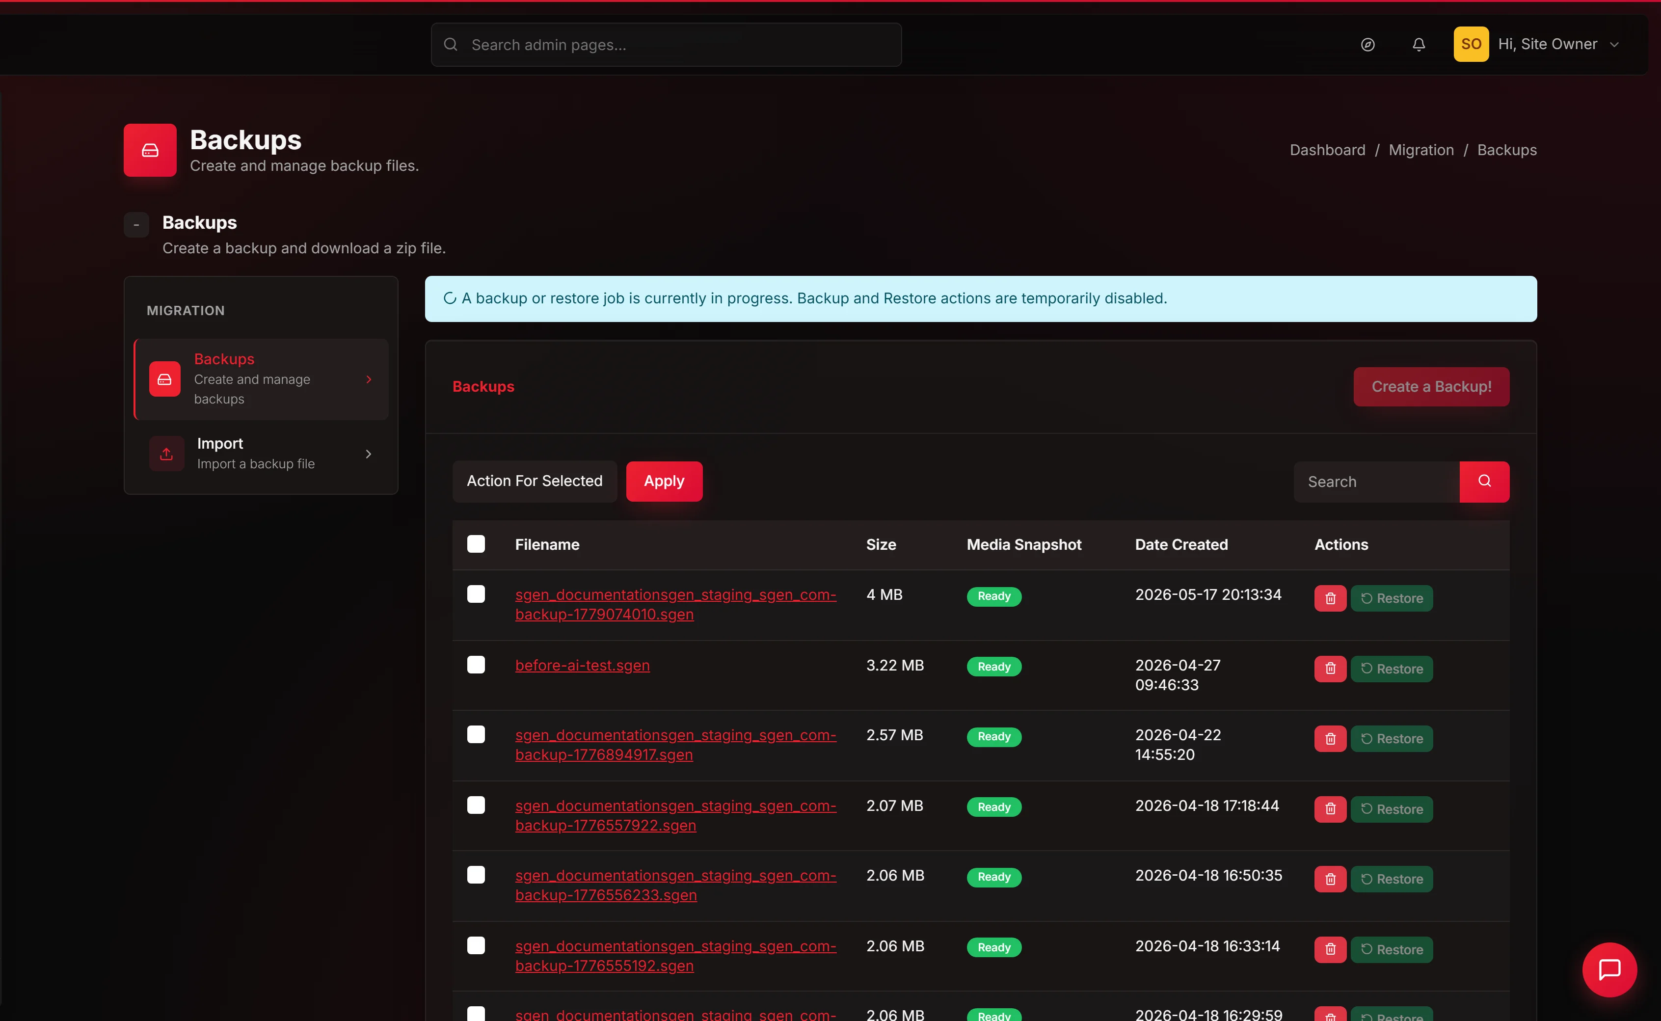Delete before-ai-test.sgen via trash icon
1661x1021 pixels.
(1330, 669)
